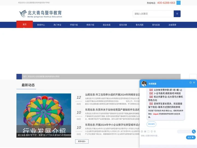
Task: Open the 新闻中心 menu item
Action: click(41, 25)
